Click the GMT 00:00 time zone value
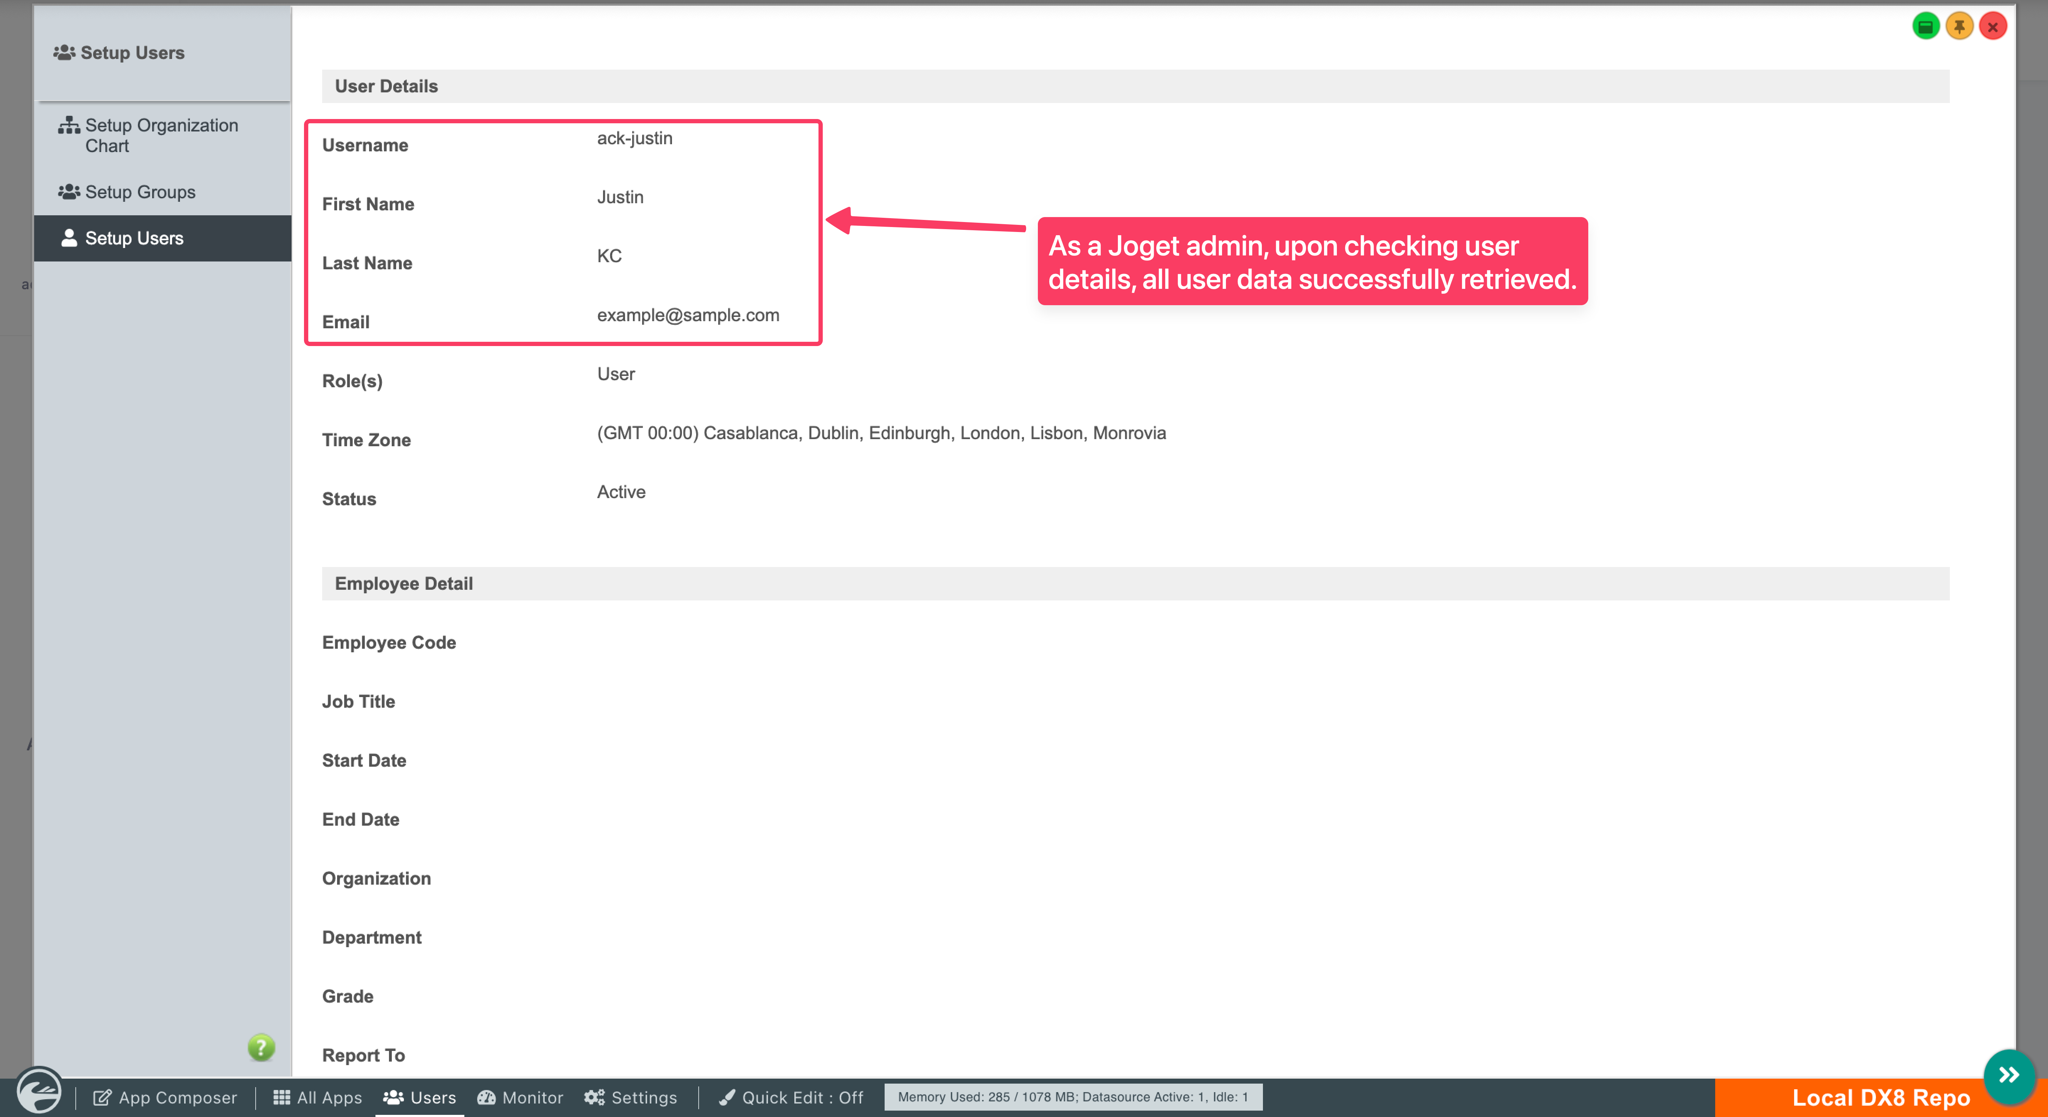This screenshot has height=1117, width=2048. point(881,433)
